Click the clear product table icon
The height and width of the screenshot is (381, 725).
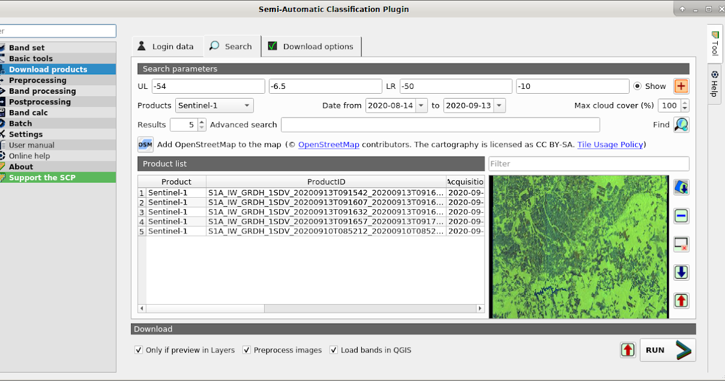tap(681, 244)
